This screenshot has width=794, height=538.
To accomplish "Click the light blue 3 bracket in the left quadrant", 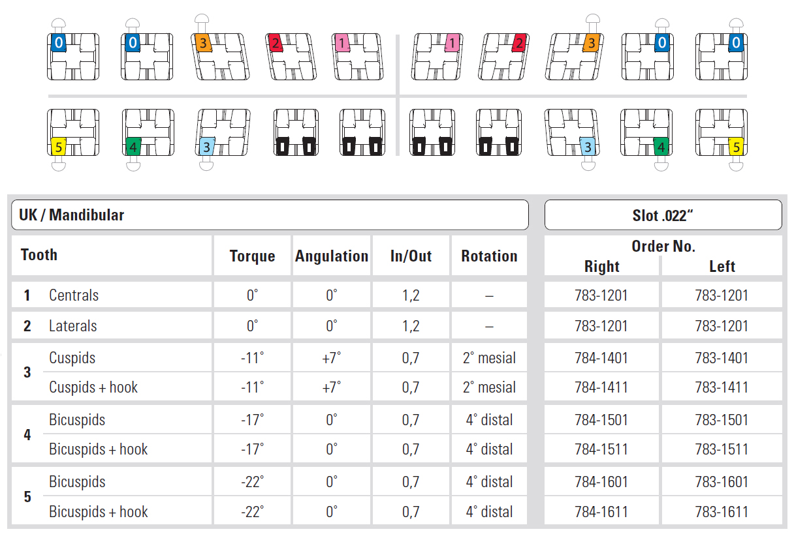I will click(223, 133).
